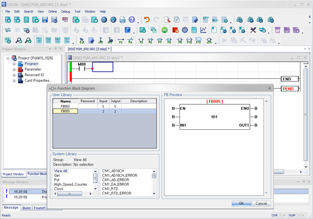
Task: Click the Save icon in the toolbar
Action: click(45, 20)
